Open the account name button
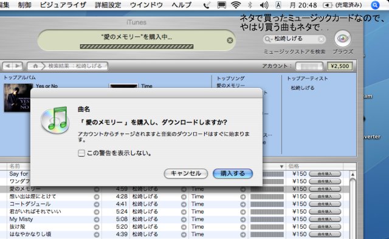Image resolution: width=389 pixels, height=239 pixels. [309, 66]
